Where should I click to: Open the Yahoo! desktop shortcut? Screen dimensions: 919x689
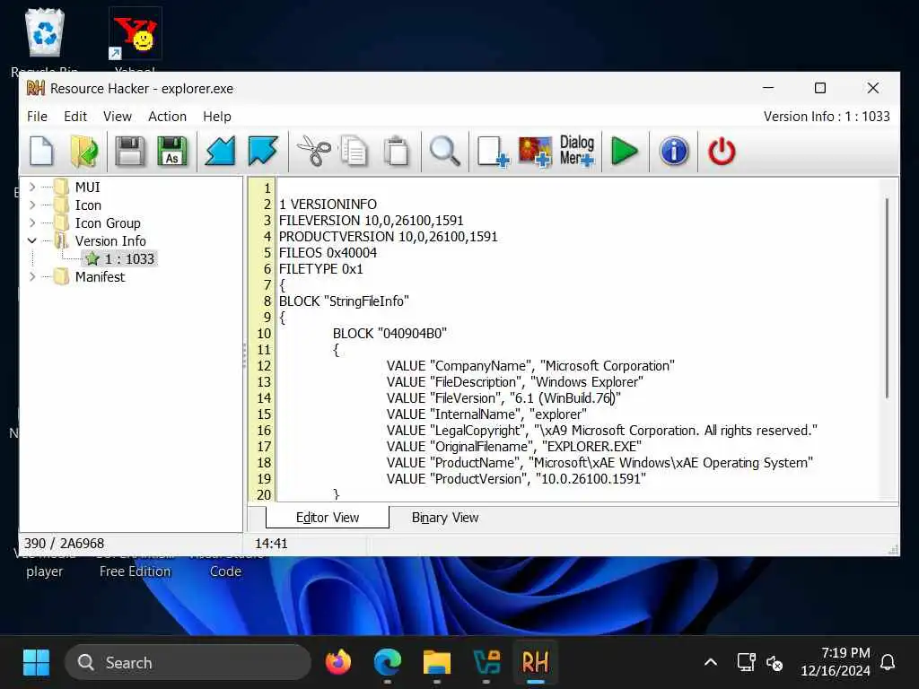click(x=136, y=39)
